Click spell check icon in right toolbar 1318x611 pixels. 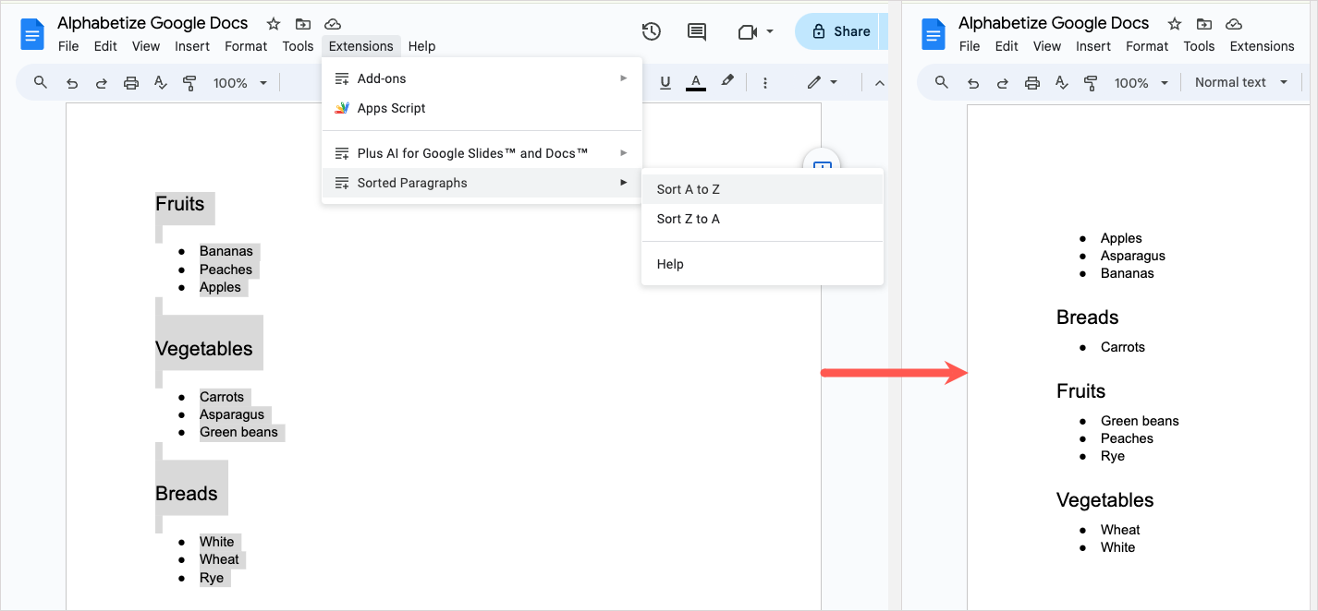tap(1061, 83)
